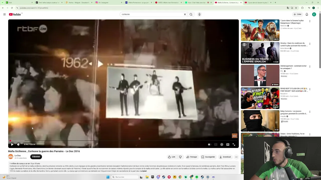321x180 pixels.
Task: Open options for Sinaloa cartel video
Action: coord(310,44)
